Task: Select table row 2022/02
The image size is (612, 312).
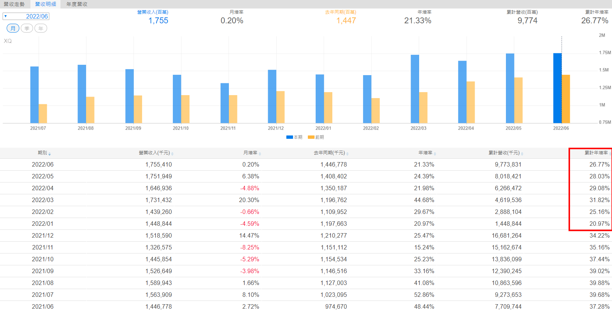Action: click(306, 212)
